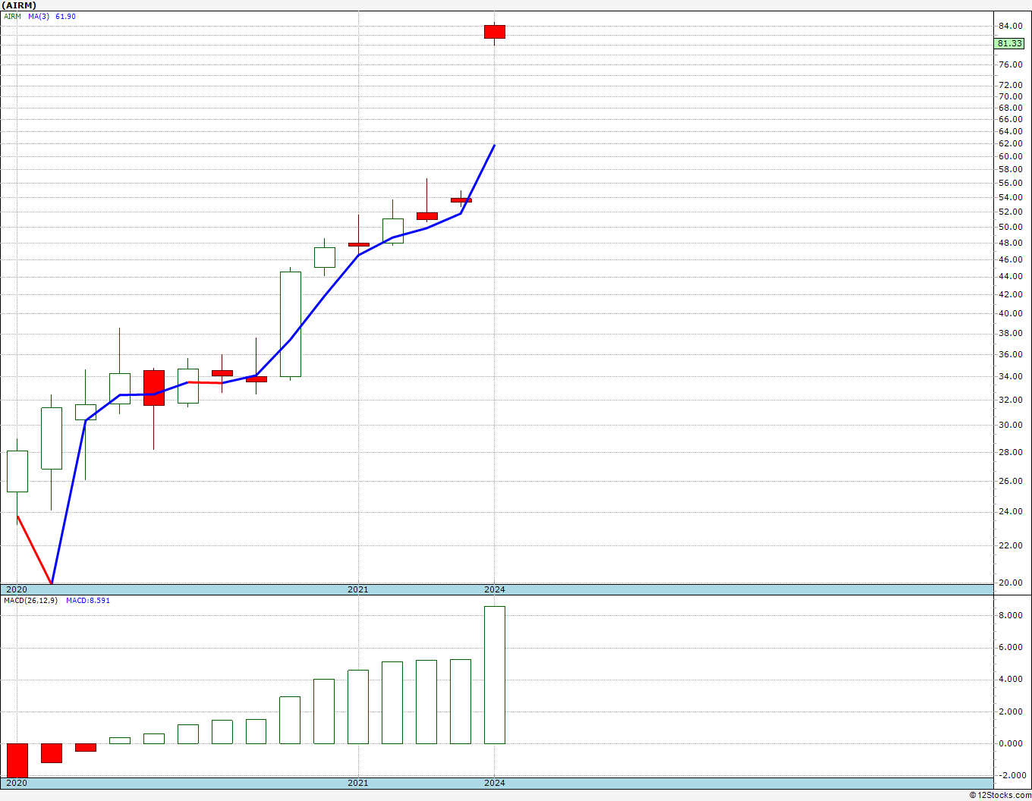
Task: Select the 8.000 MACD axis label
Action: 1010,616
